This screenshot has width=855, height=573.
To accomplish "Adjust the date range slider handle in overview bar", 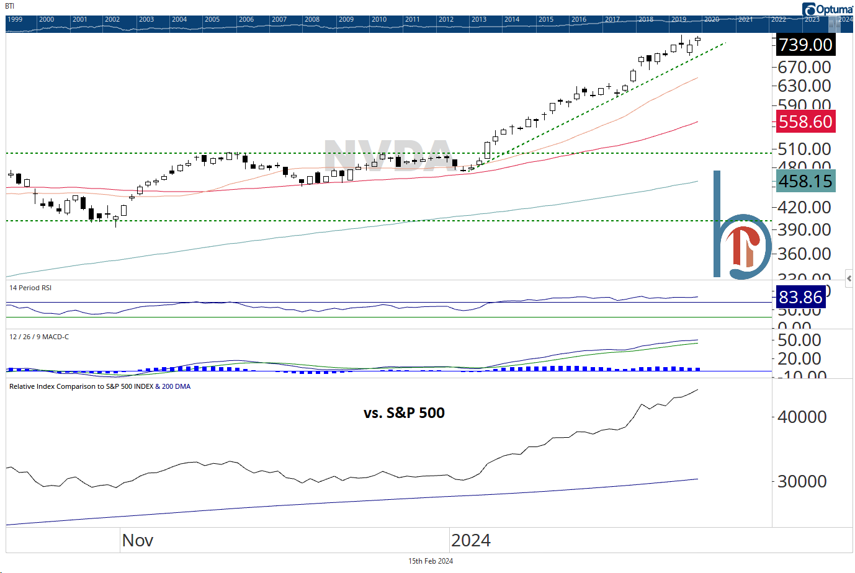I will point(835,24).
